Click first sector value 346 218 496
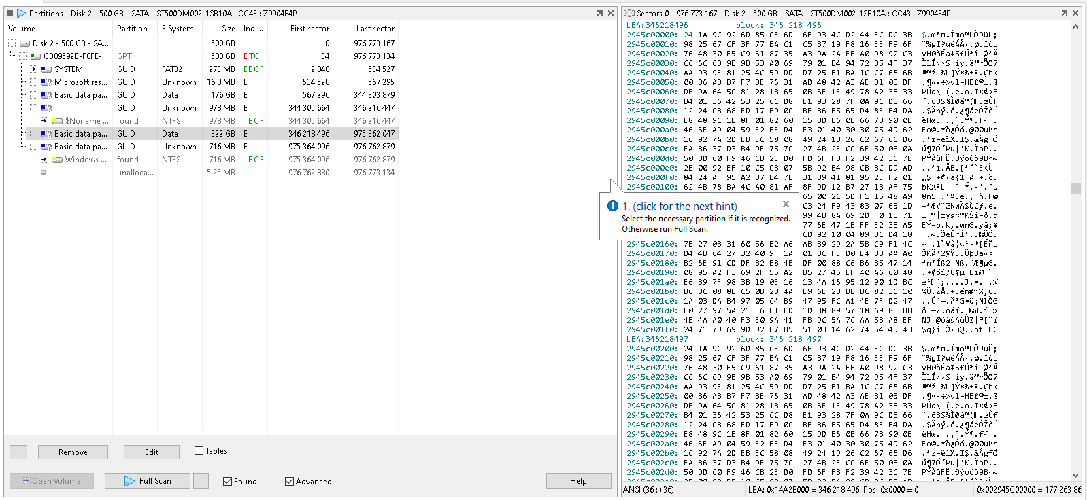Screen dimensions: 1087x500 [x=309, y=134]
